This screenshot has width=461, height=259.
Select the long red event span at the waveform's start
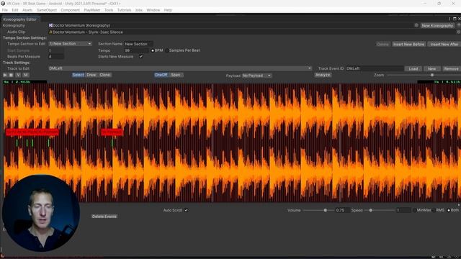tap(32, 132)
